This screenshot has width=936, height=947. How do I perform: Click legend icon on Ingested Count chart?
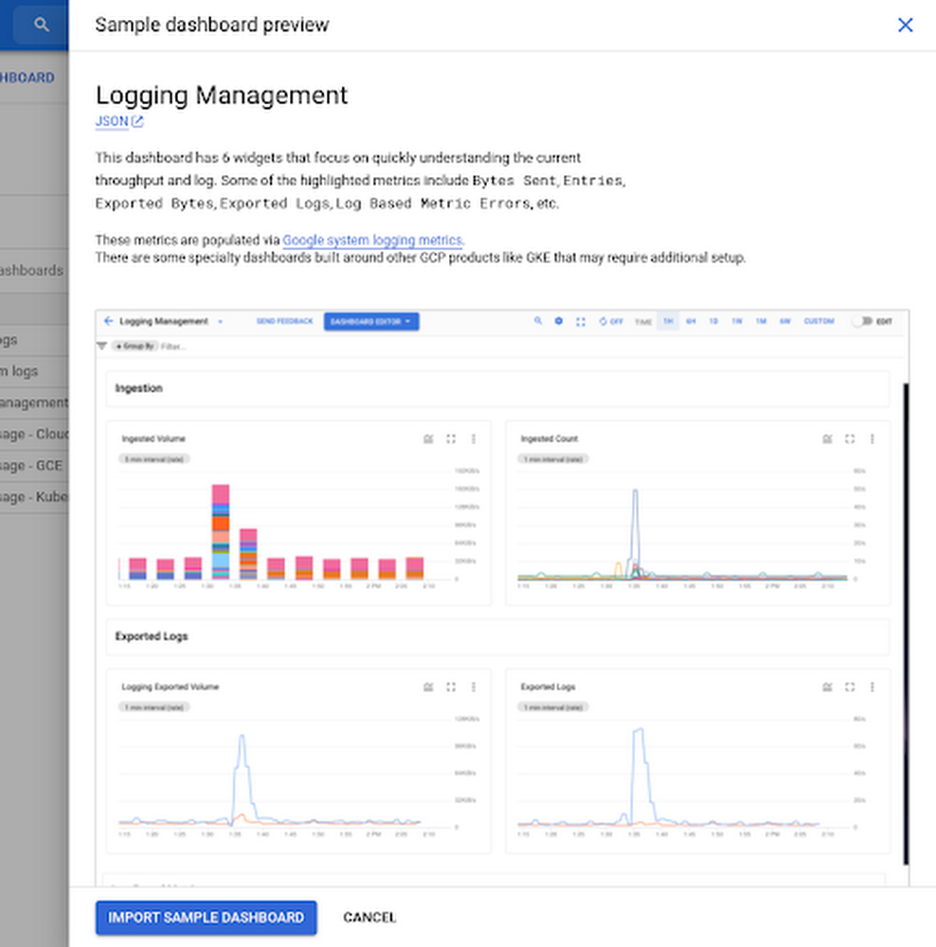[x=827, y=439]
